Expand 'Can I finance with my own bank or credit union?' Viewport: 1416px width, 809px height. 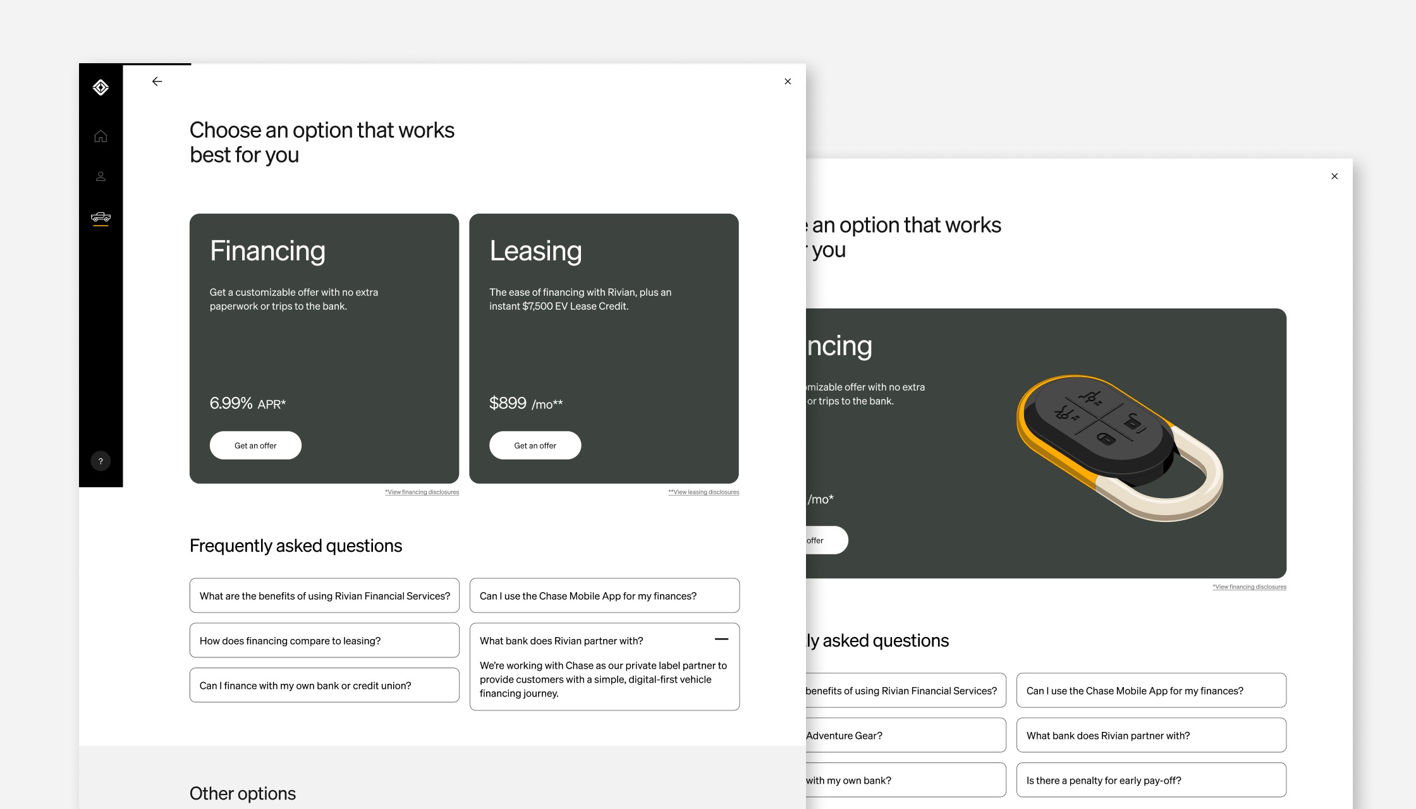pos(324,686)
